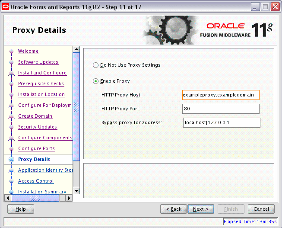This screenshot has height=228, width=282.
Task: Click the Configure For Deployment node icon
Action: click(x=12, y=106)
